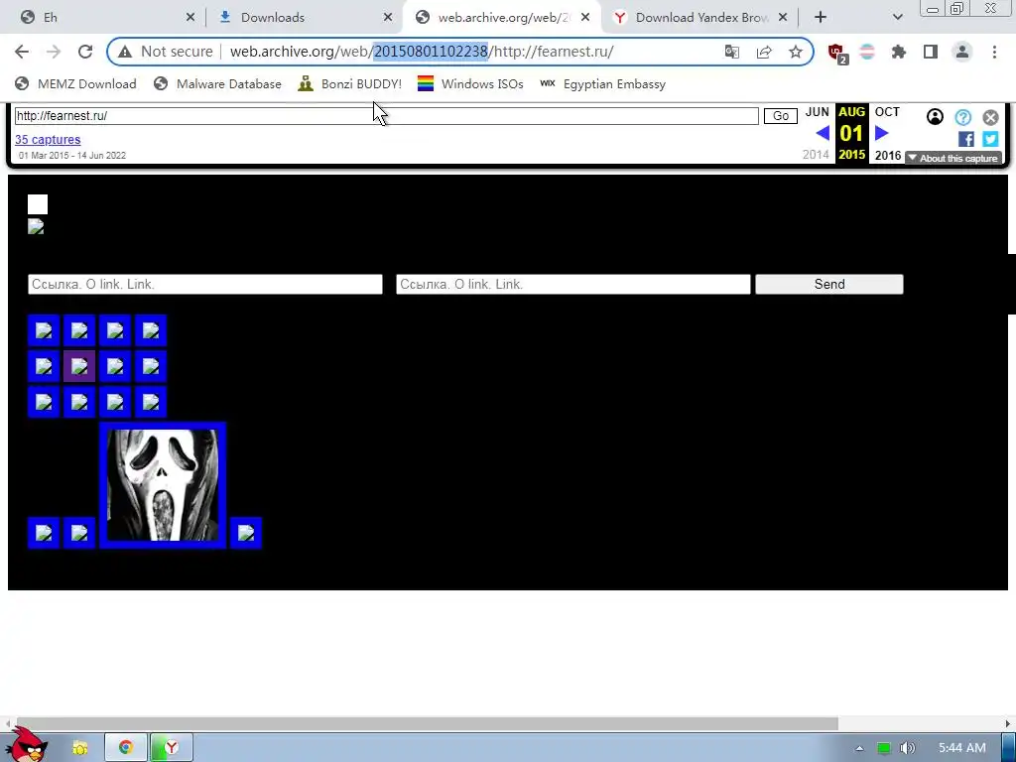Click the horizontal scrollbar at page bottom
Viewport: 1016px width, 762px height.
click(428, 723)
